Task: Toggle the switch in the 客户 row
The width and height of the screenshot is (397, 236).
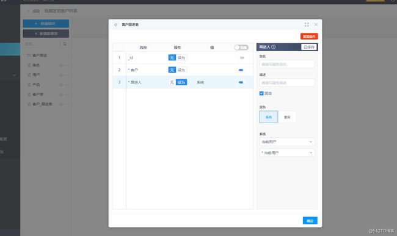Action: click(241, 70)
